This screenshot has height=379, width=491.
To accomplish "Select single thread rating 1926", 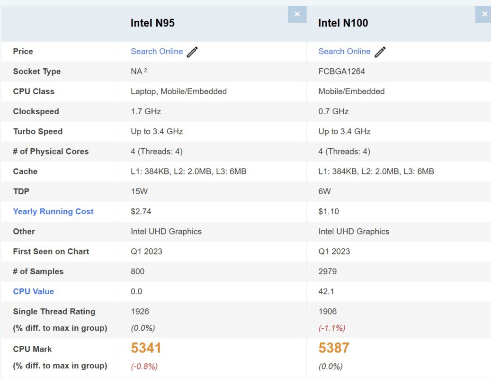I will tap(140, 312).
